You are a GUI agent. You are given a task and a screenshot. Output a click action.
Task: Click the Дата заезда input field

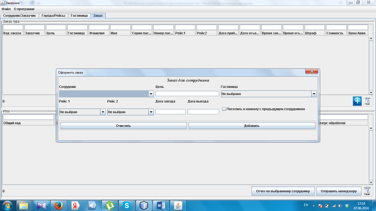[x=171, y=112]
